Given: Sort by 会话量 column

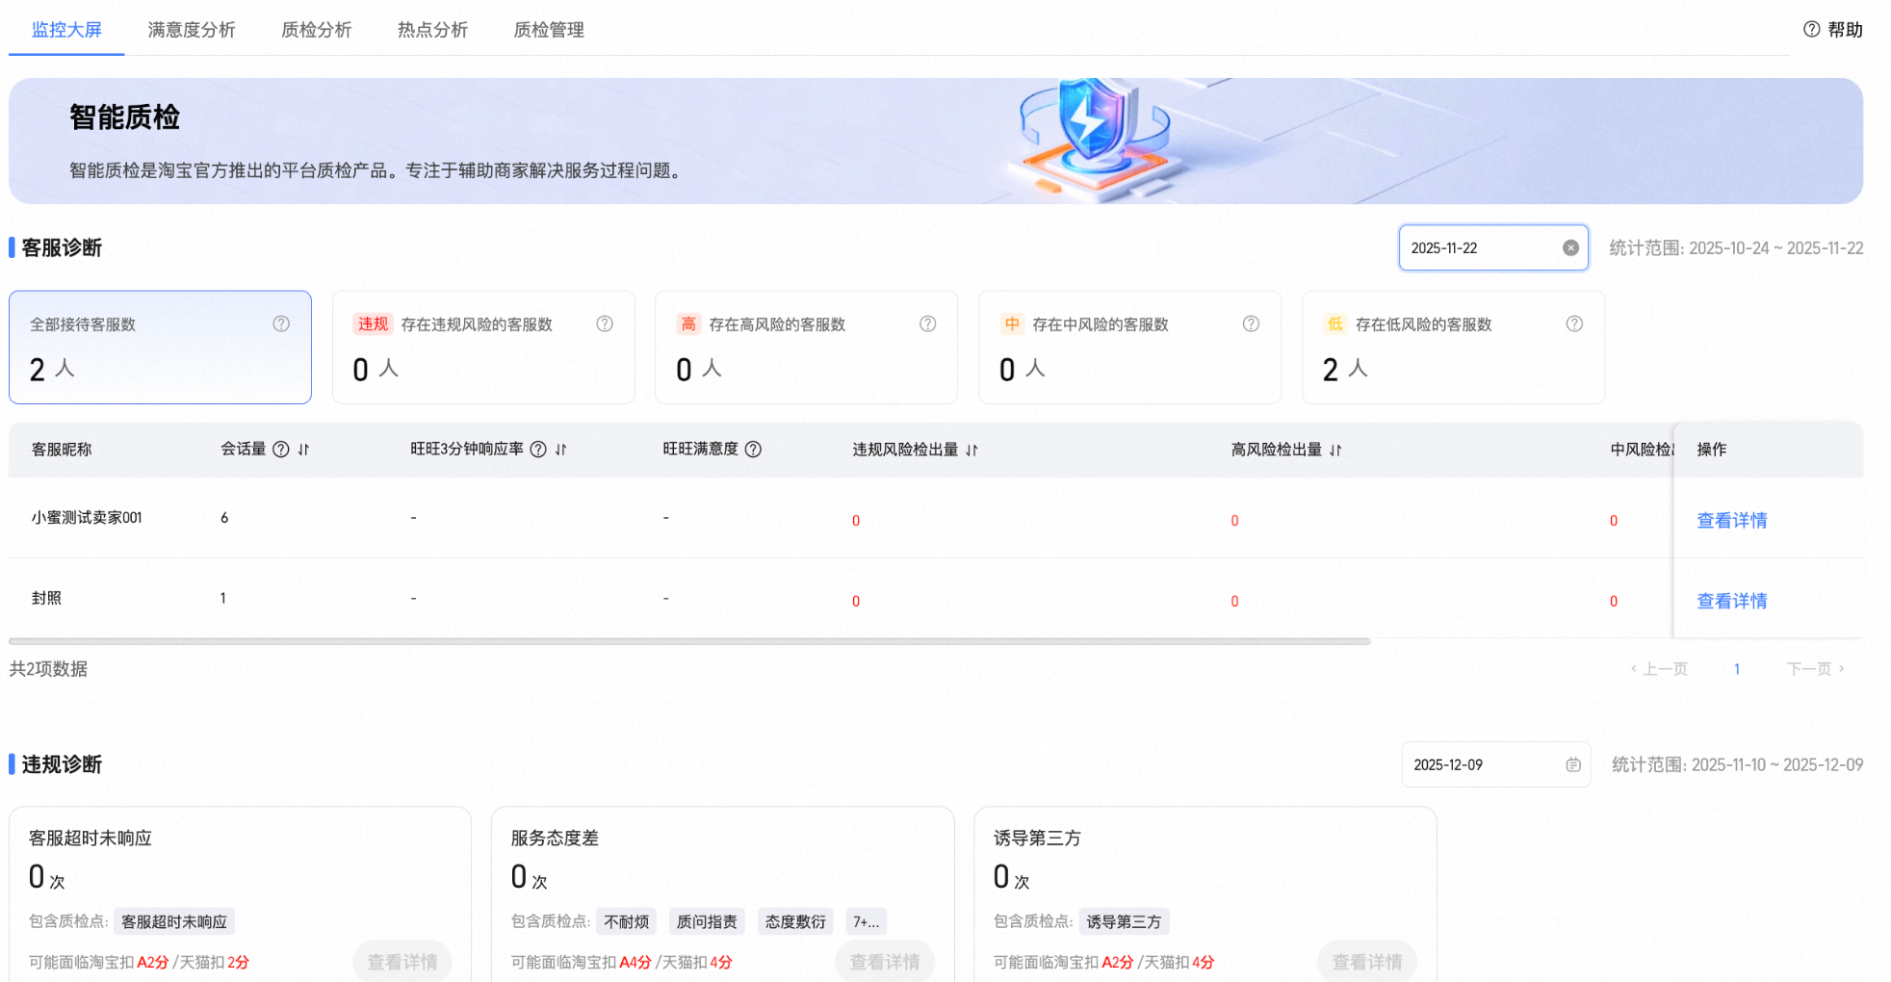Looking at the screenshot, I should pyautogui.click(x=303, y=450).
